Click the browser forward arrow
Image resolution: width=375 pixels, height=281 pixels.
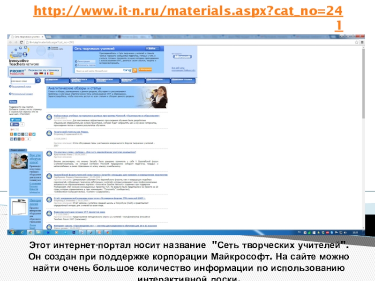coord(16,42)
